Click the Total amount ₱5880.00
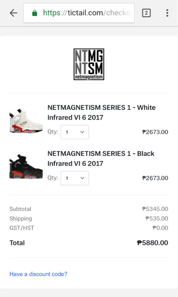 point(152,243)
